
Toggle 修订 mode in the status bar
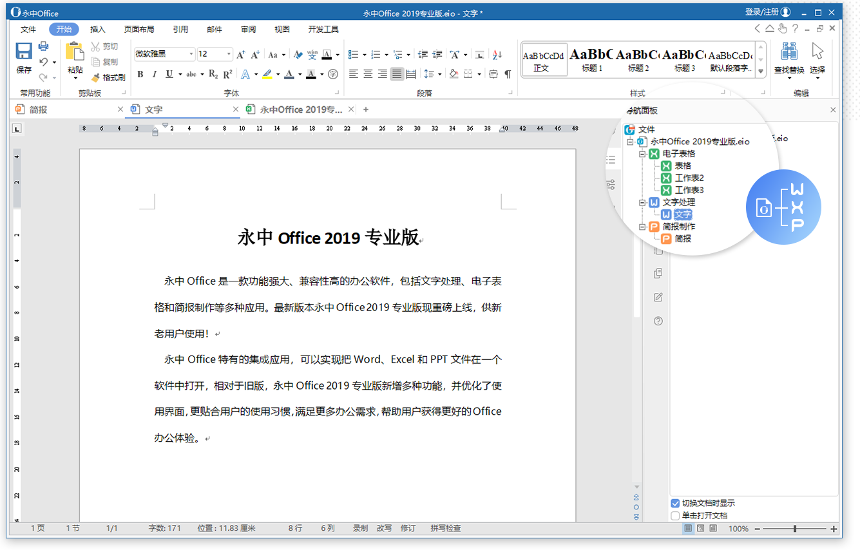pyautogui.click(x=408, y=528)
